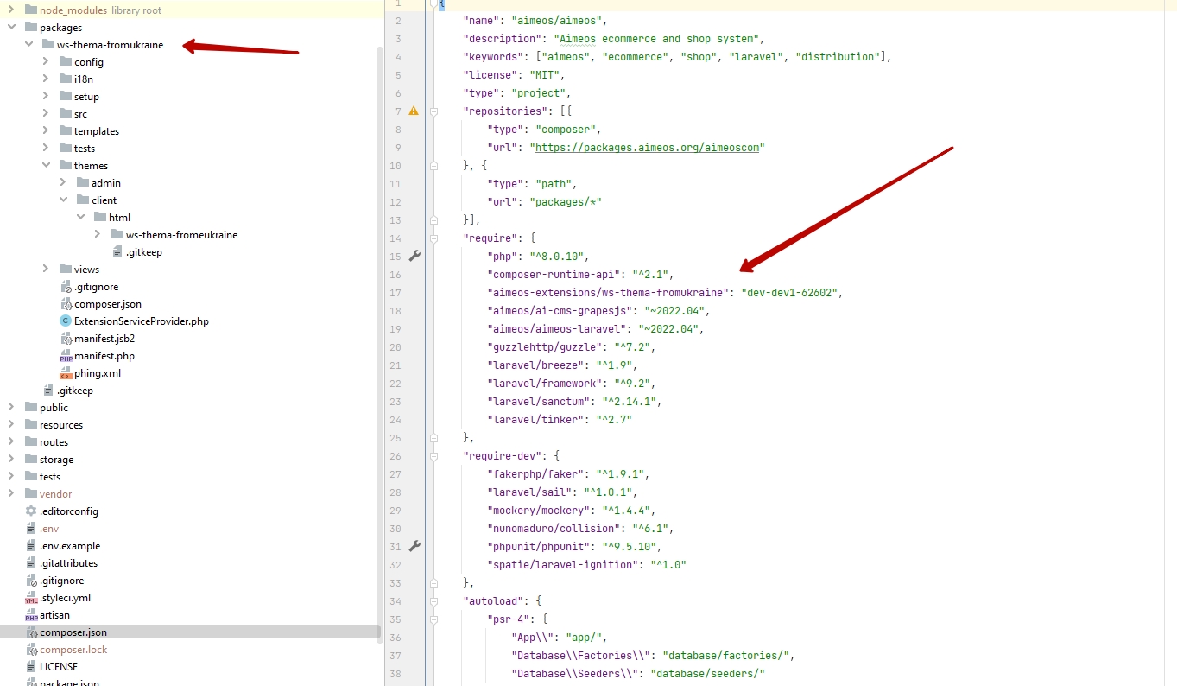This screenshot has height=686, width=1177.
Task: Fold the require block on line 14
Action: coord(434,238)
